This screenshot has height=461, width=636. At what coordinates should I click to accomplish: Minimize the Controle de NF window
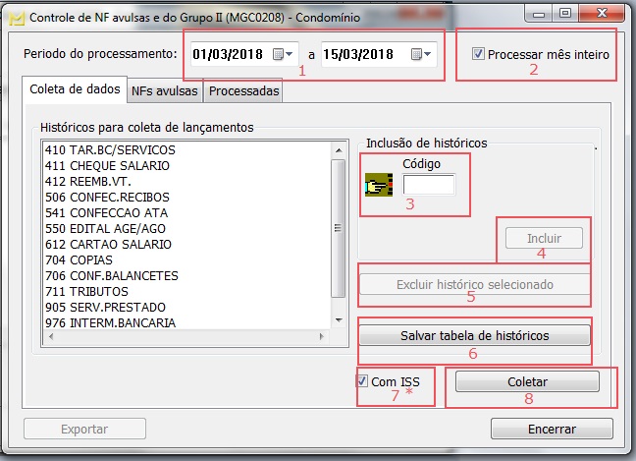(539, 14)
